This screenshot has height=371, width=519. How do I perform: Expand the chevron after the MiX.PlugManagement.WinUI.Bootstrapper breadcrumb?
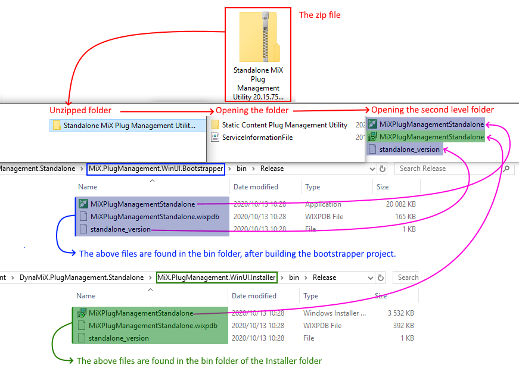pos(231,169)
